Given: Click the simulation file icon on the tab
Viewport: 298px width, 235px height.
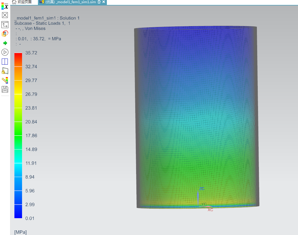Looking at the screenshot, I should pos(42,2).
